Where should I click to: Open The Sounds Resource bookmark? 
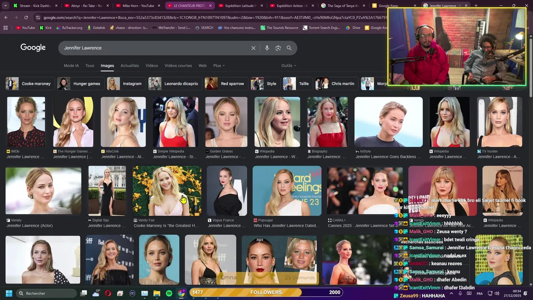click(279, 28)
